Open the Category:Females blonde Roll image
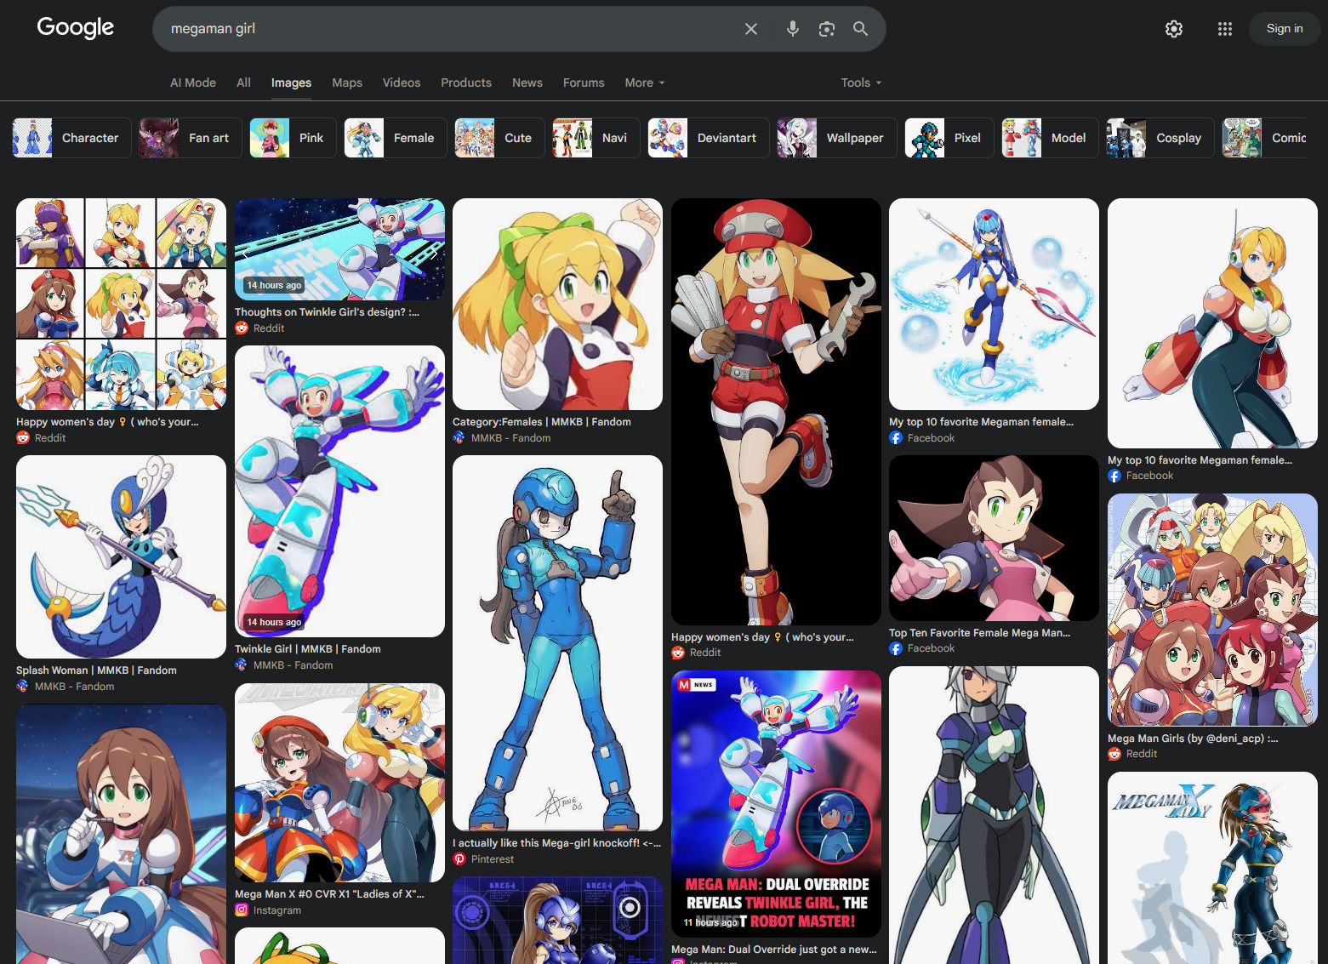 pyautogui.click(x=557, y=305)
